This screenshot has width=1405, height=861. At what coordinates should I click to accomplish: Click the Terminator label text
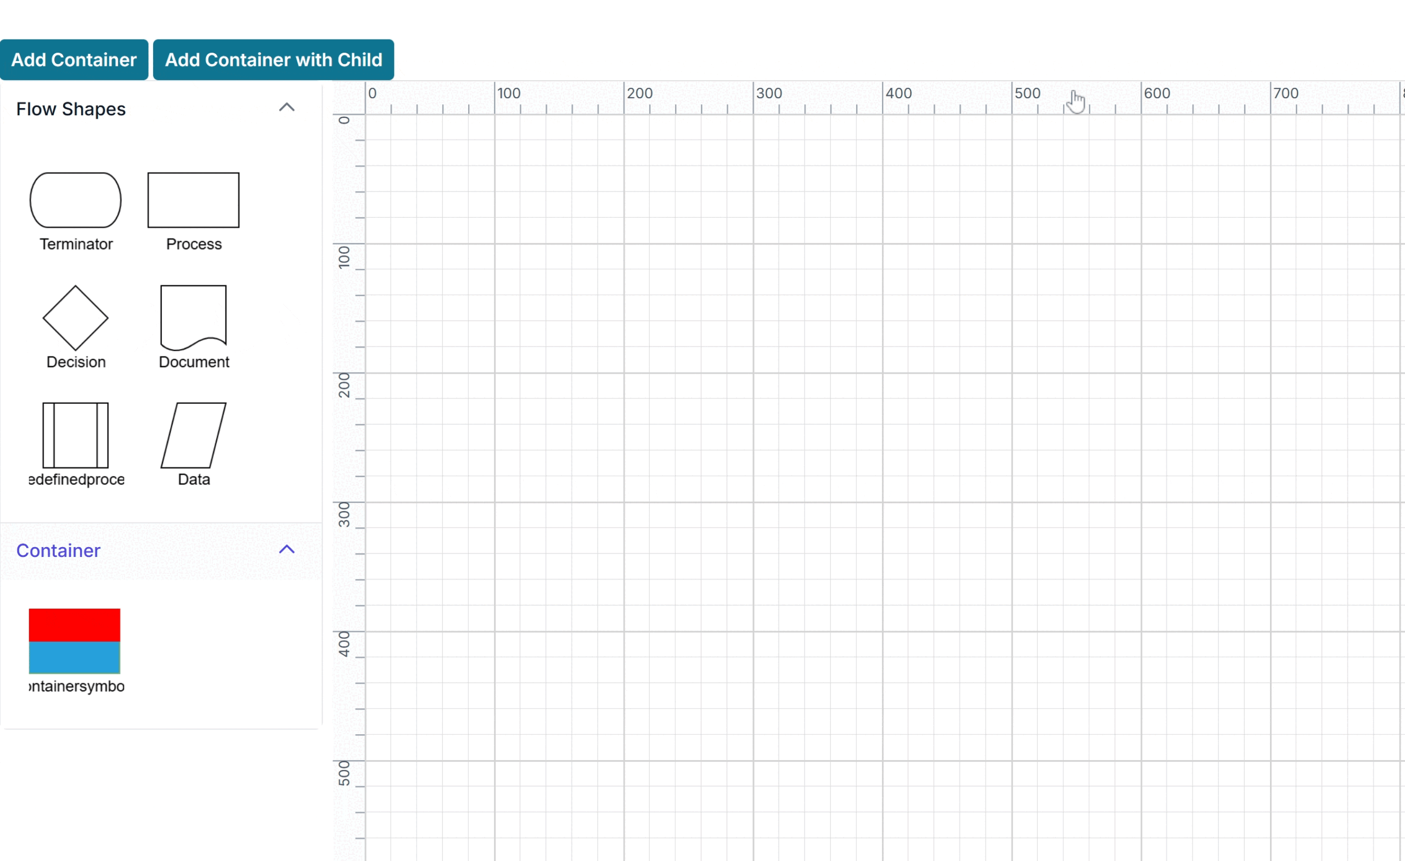tap(75, 245)
